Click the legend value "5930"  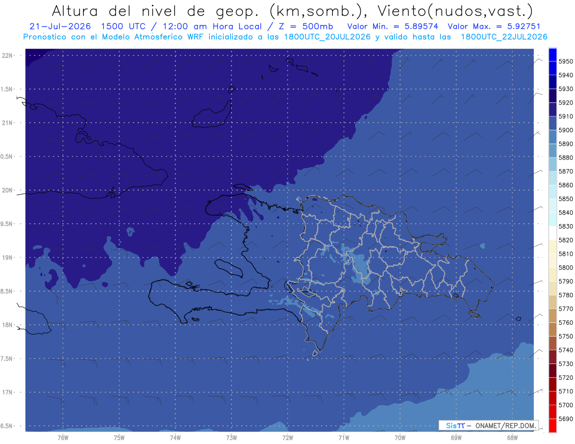tap(565, 89)
